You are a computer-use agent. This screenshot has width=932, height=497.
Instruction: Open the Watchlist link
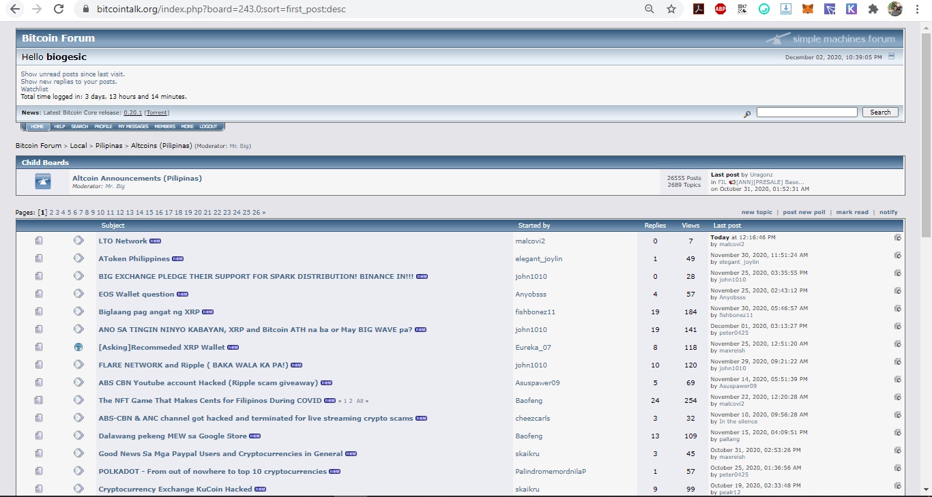[x=34, y=89]
